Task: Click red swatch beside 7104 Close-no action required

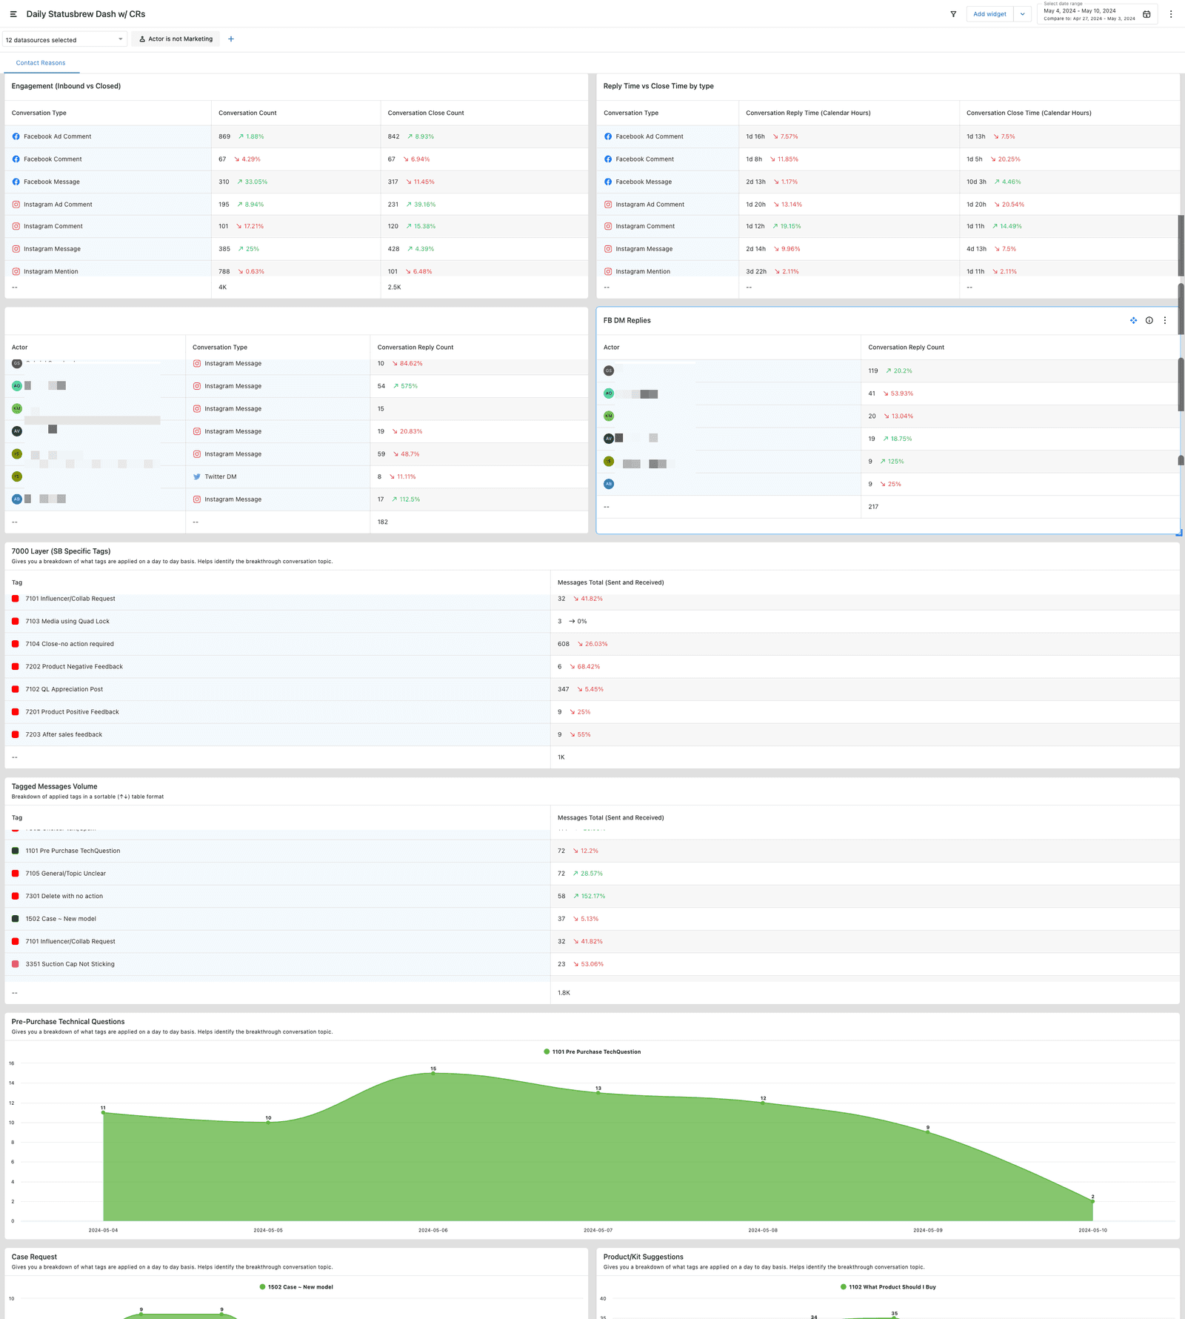Action: click(16, 644)
